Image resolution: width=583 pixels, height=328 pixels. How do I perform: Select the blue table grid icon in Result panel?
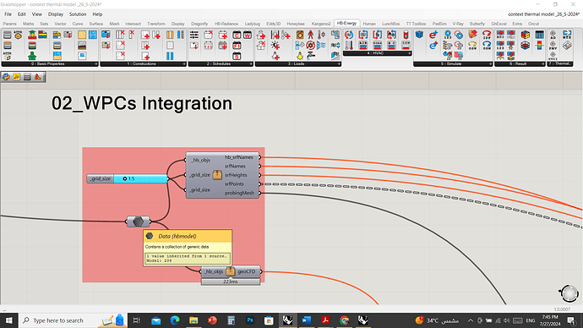539,35
